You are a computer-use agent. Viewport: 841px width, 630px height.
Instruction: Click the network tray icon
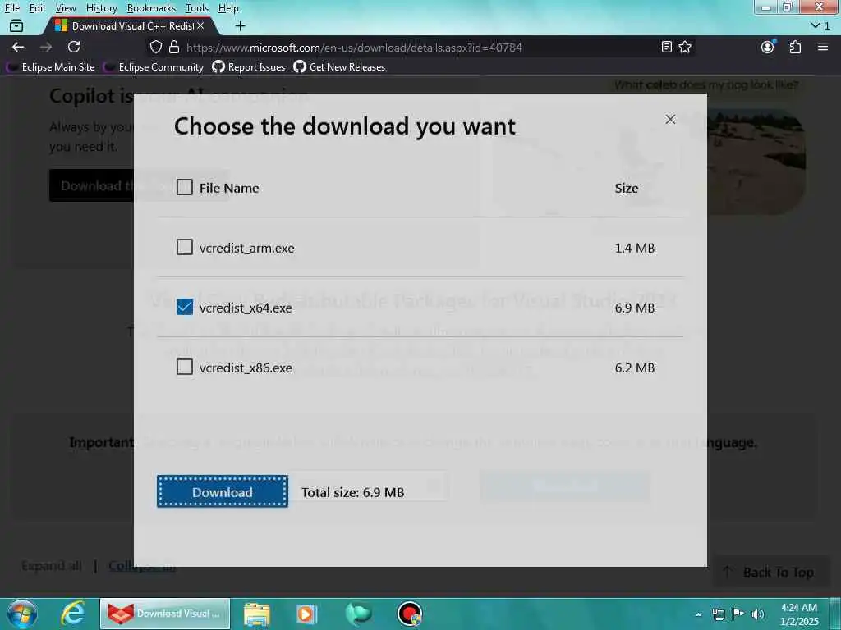[x=718, y=614]
